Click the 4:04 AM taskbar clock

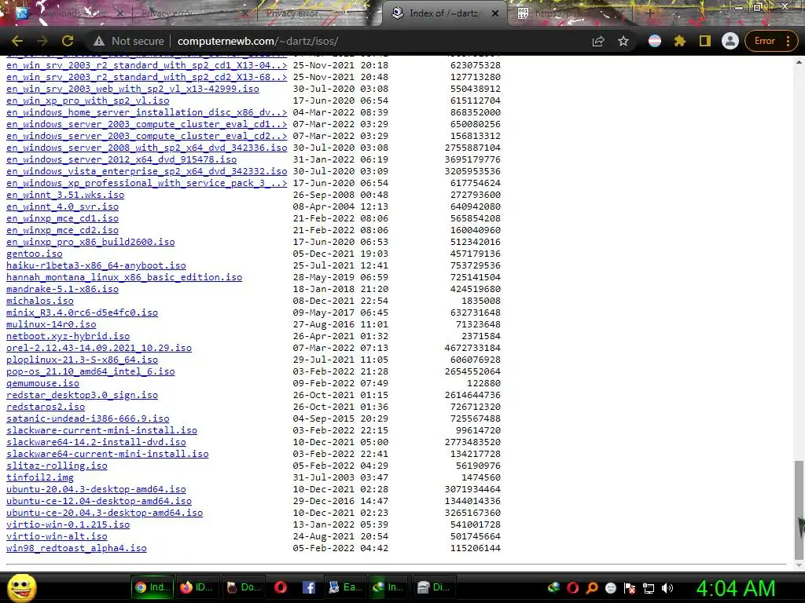pyautogui.click(x=736, y=588)
